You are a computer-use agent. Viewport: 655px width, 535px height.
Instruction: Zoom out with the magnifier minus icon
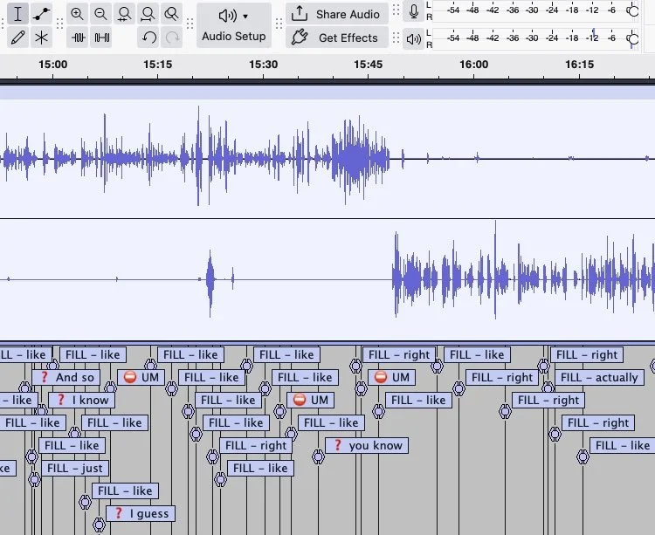pos(100,14)
